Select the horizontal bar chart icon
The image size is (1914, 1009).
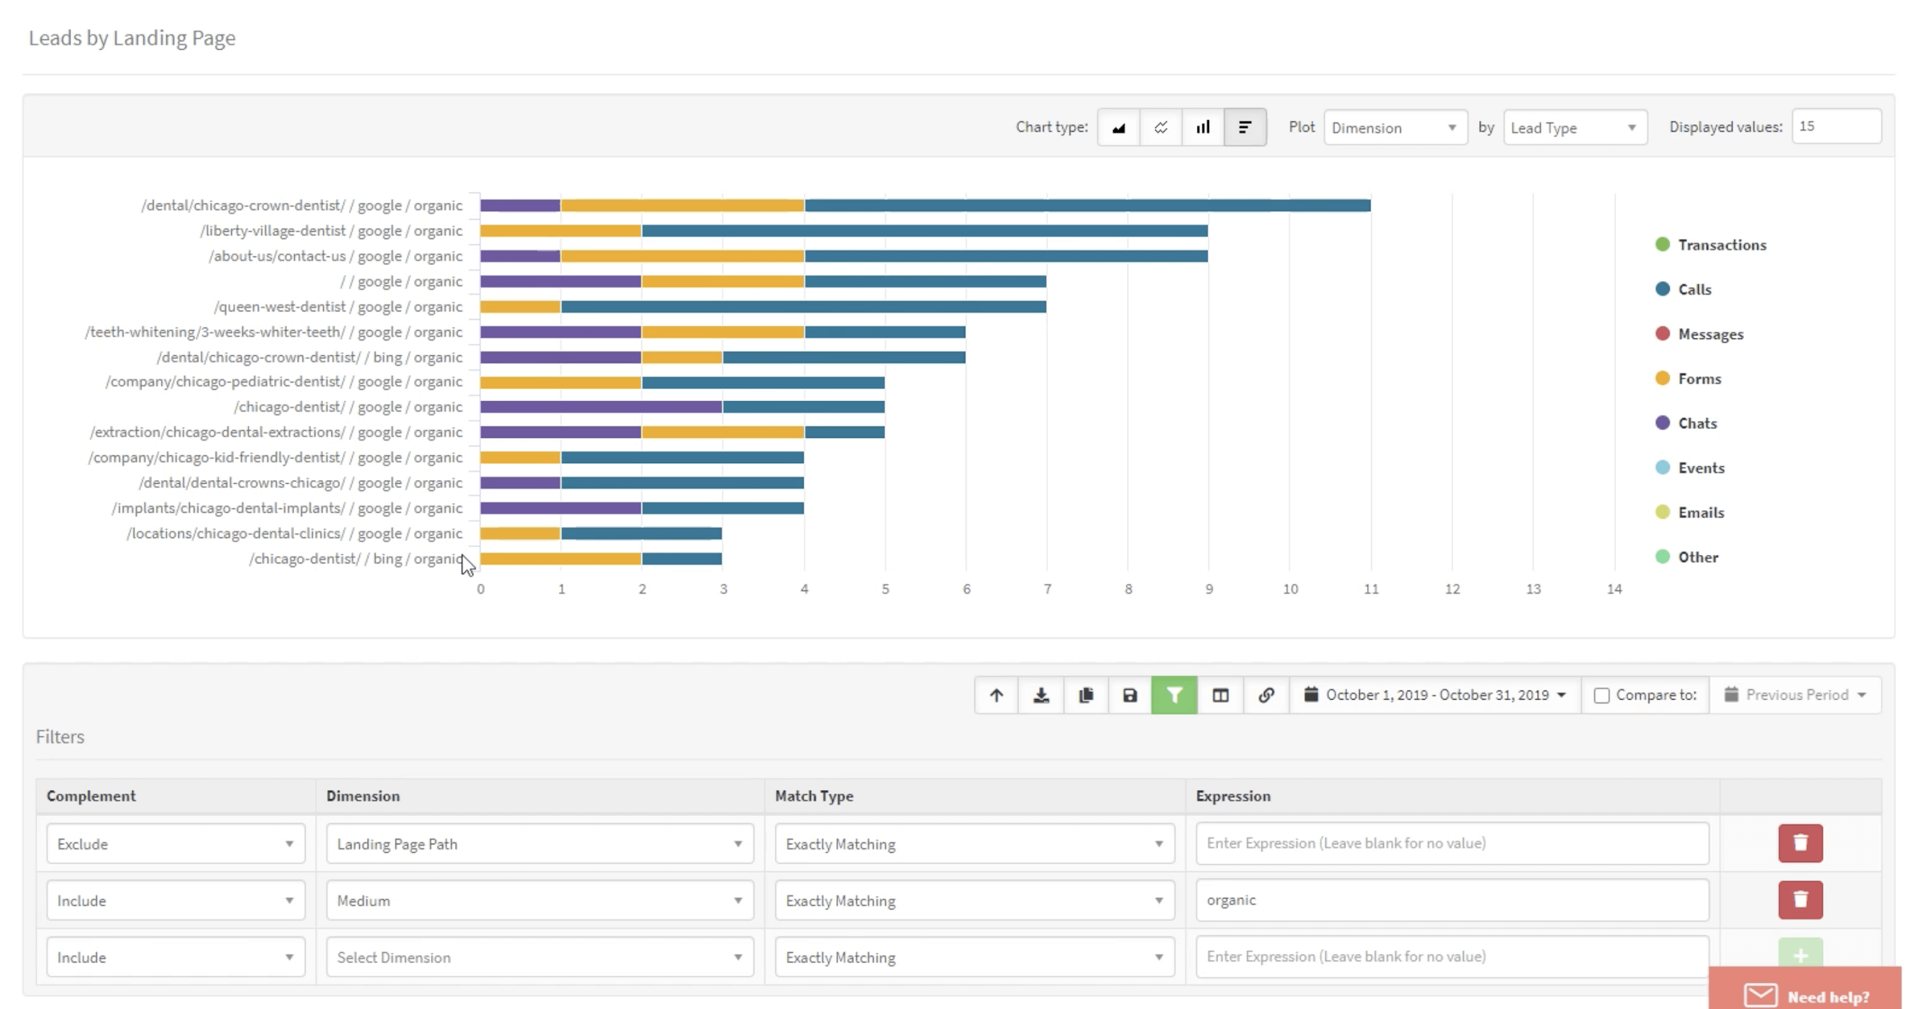click(1244, 126)
